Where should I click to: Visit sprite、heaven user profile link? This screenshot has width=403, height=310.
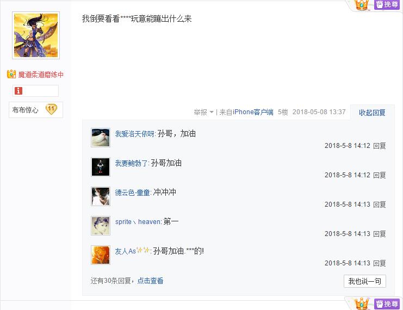138,221
